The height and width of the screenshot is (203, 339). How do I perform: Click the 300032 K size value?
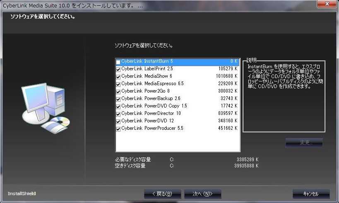[x=228, y=91]
